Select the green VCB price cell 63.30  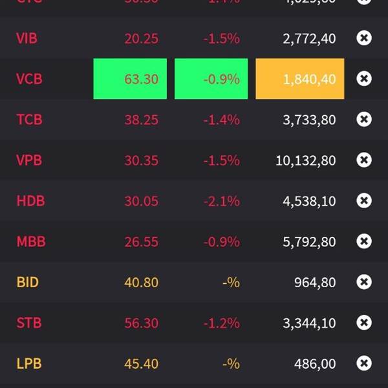130,79
